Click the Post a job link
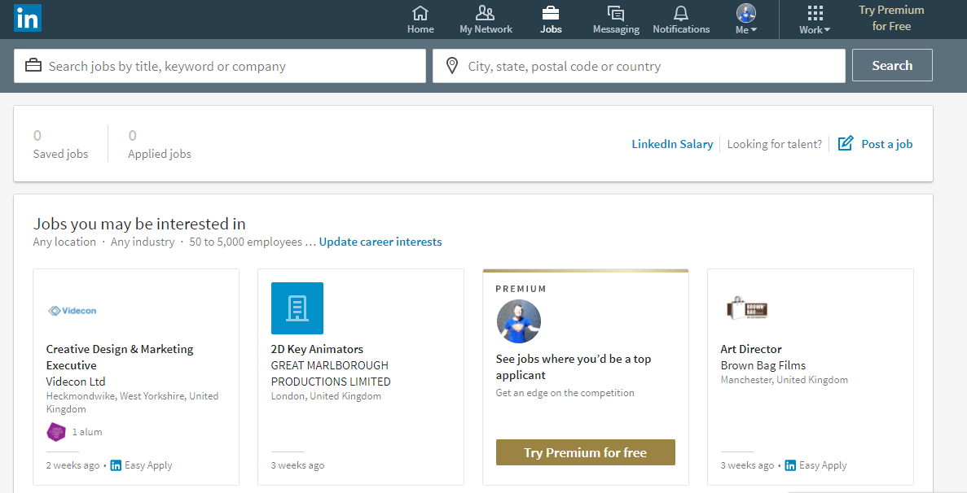 pyautogui.click(x=887, y=144)
